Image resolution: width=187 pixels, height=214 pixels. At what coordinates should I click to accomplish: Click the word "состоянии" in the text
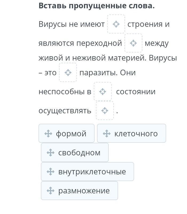pyautogui.click(x=136, y=92)
